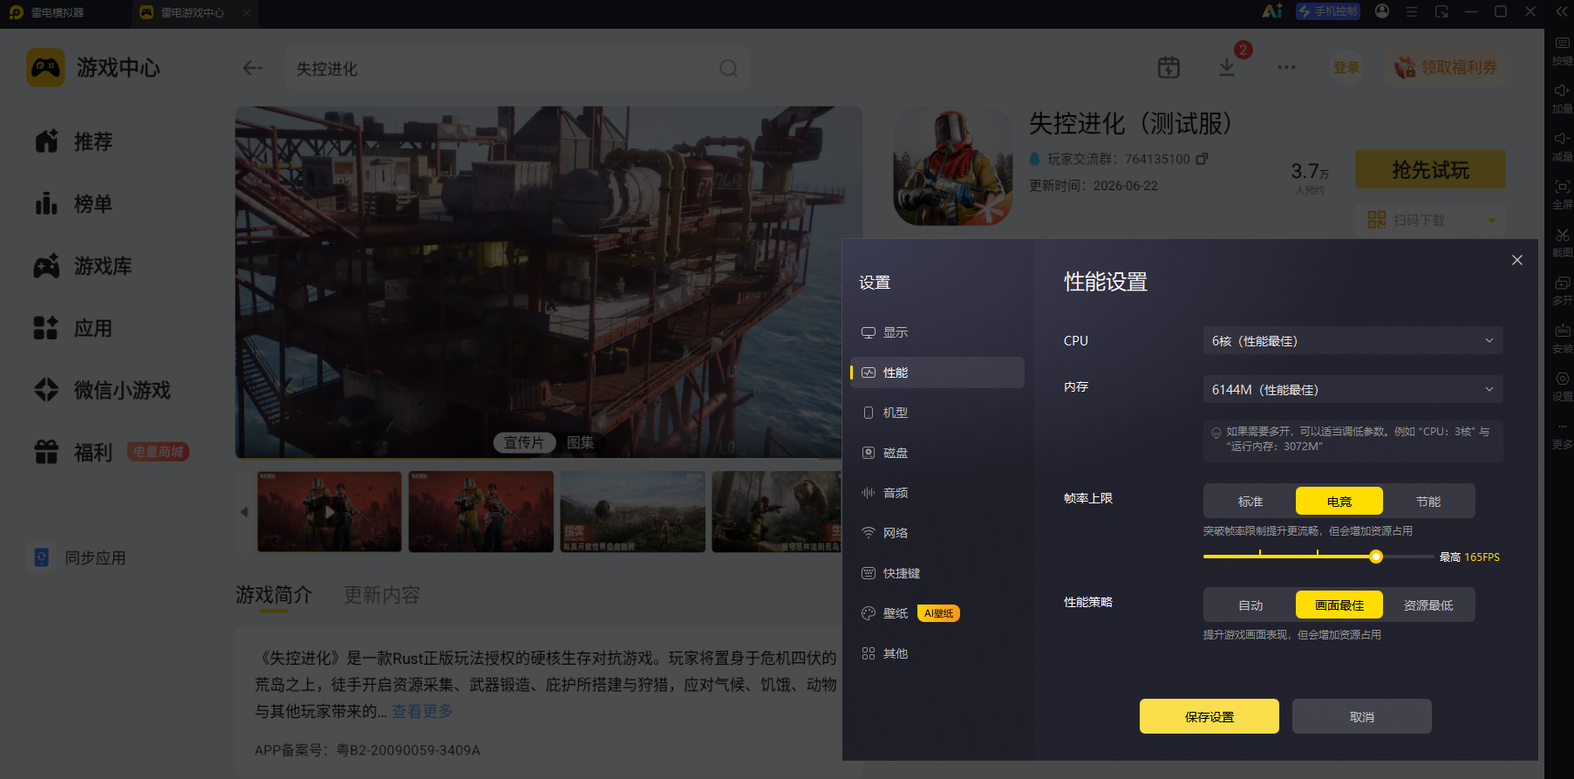
Task: Click the AI assistant icon in title bar
Action: coord(1272,11)
